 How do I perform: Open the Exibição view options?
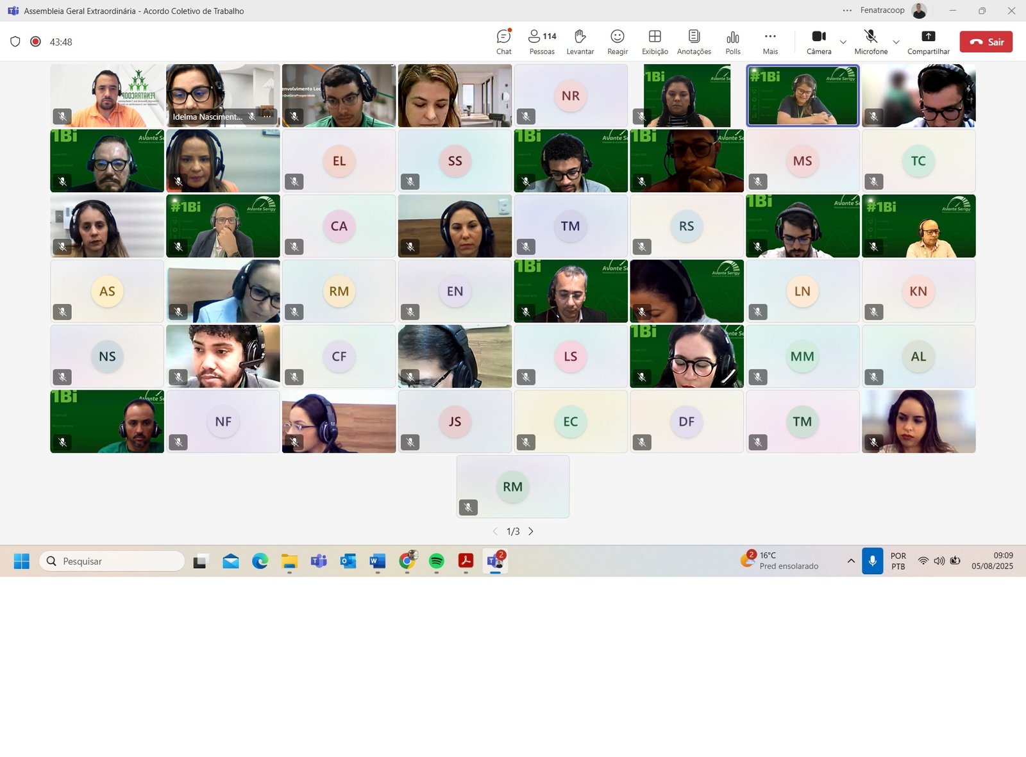tap(655, 42)
